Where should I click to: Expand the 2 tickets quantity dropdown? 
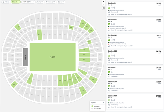pyautogui.click(x=15, y=2)
